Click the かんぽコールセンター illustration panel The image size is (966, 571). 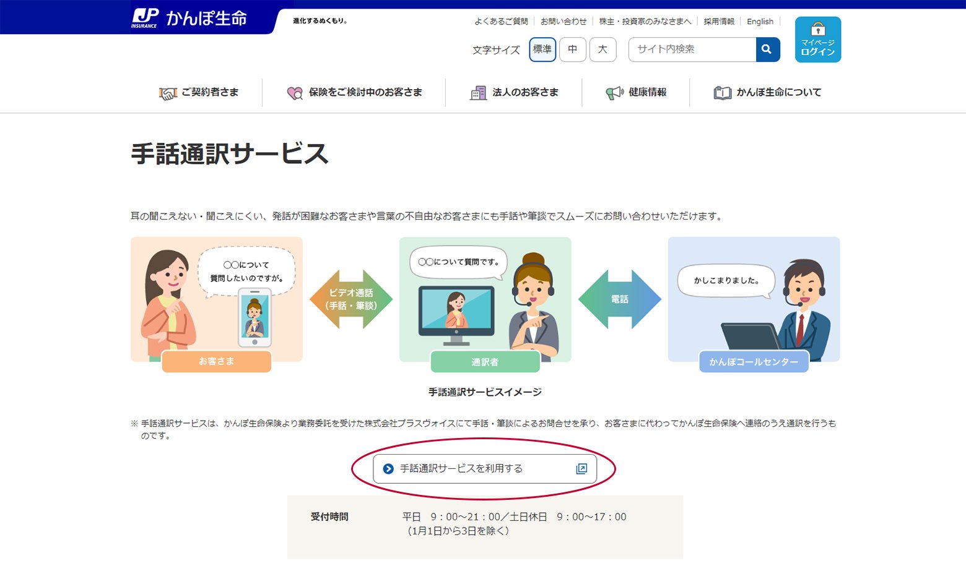pos(754,304)
